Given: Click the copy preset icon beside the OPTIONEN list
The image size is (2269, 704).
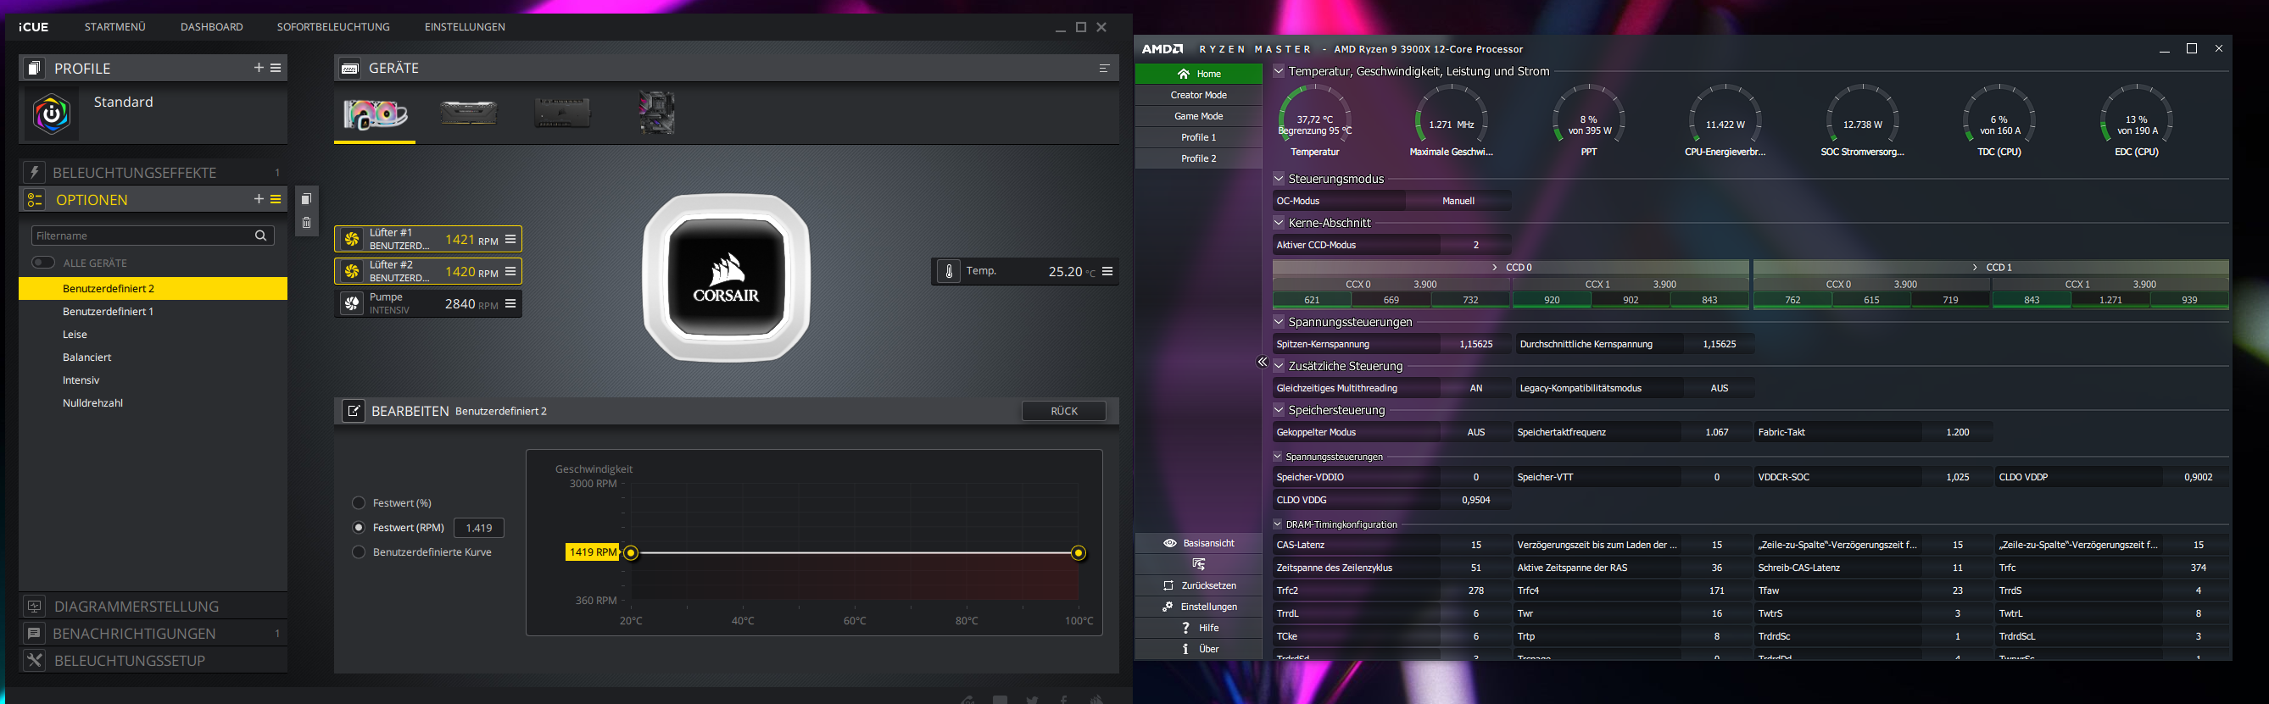Looking at the screenshot, I should pyautogui.click(x=307, y=199).
